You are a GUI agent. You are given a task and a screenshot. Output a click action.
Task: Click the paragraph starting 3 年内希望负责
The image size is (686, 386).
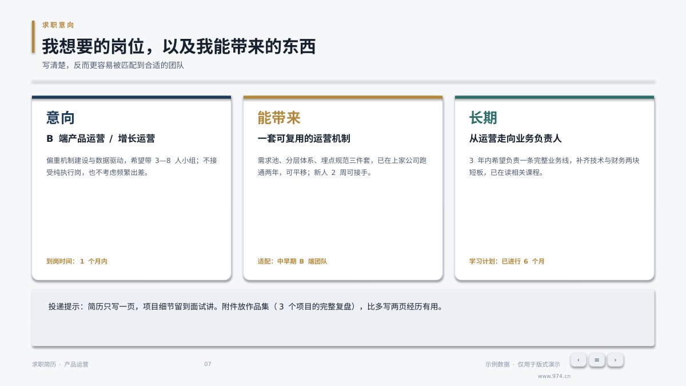point(554,166)
